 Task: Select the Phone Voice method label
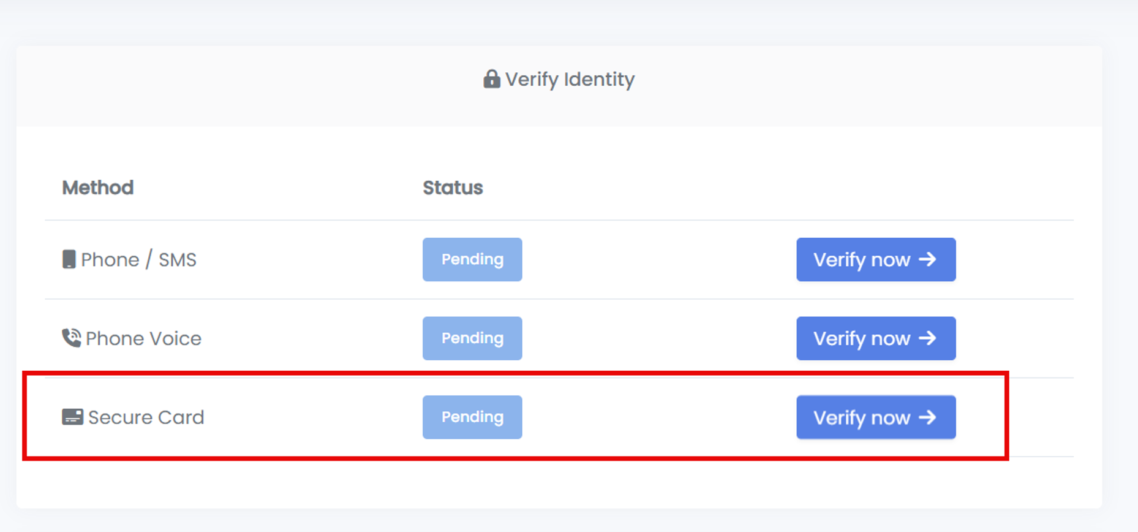(143, 338)
